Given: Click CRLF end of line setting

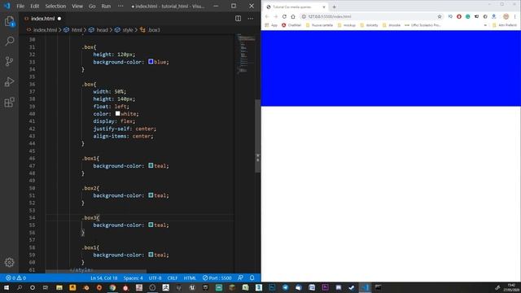Looking at the screenshot, I should 173,278.
